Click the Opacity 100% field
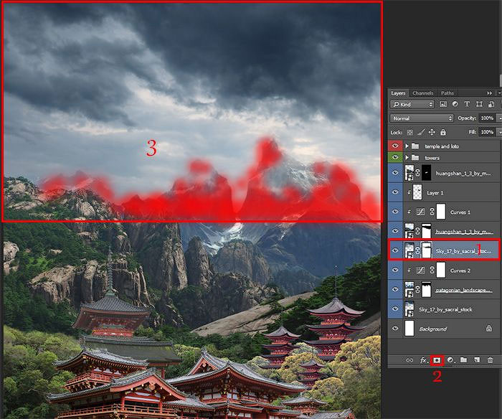The height and width of the screenshot is (419, 502). pos(487,118)
